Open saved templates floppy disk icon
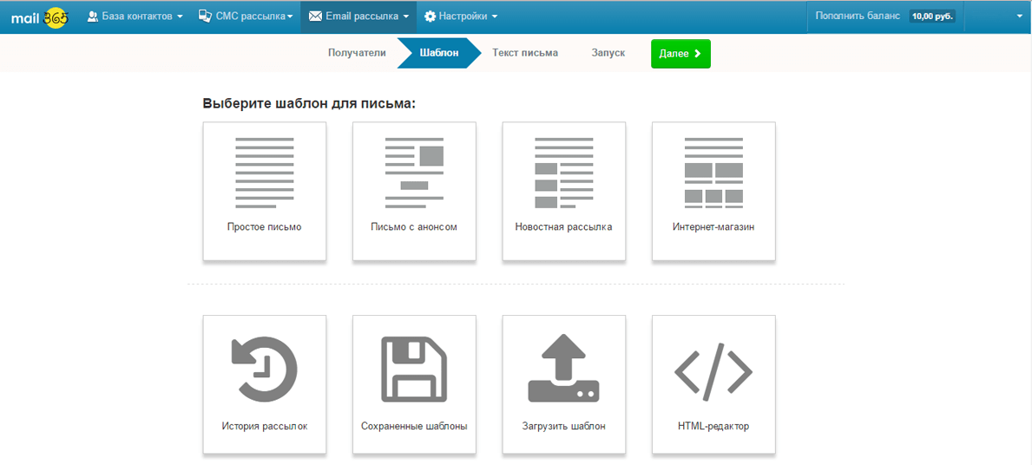This screenshot has height=465, width=1032. click(x=414, y=369)
